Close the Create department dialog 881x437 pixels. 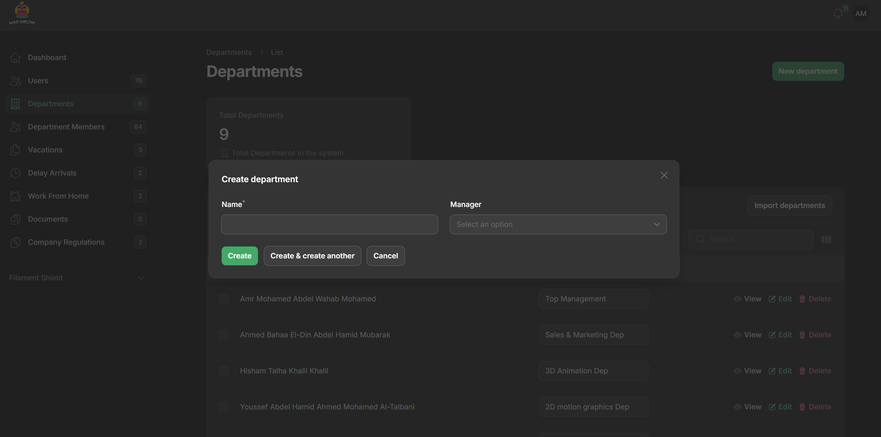point(664,175)
